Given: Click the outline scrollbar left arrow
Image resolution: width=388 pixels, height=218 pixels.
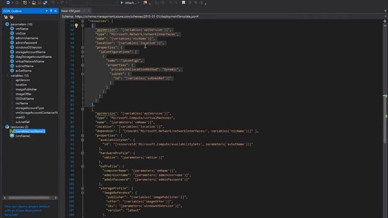Looking at the screenshot, I should click(x=4, y=198).
